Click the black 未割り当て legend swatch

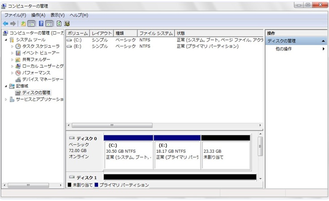click(70, 185)
